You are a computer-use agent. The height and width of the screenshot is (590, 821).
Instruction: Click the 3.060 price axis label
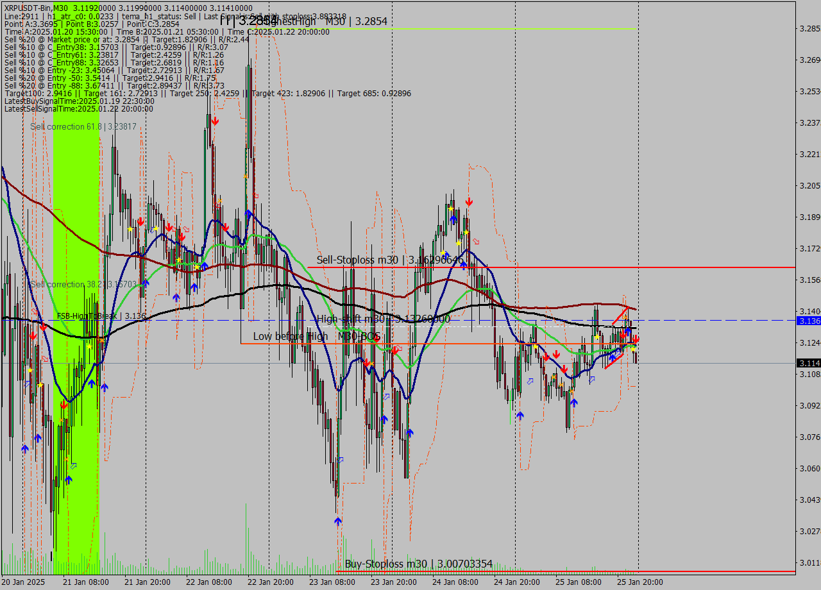click(x=809, y=468)
